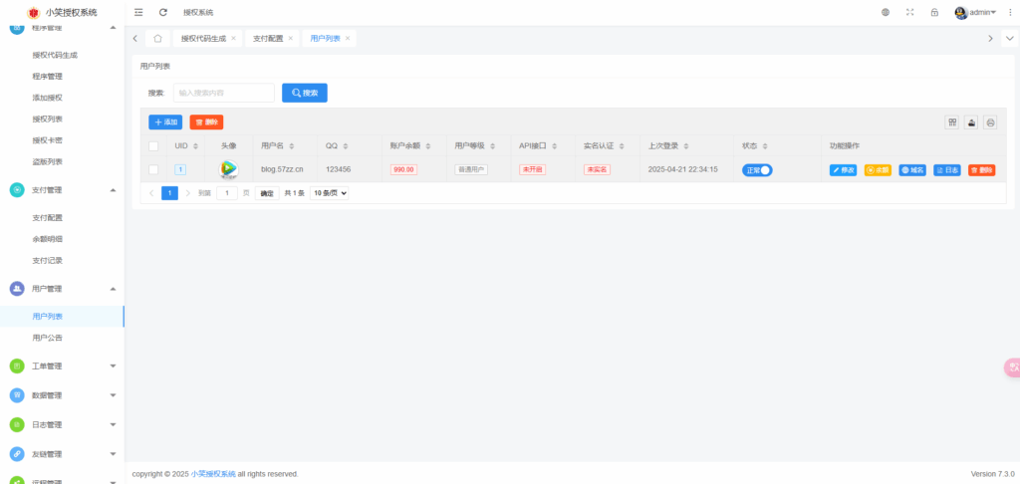Expand the 工单管理 menu group
This screenshot has width=1020, height=484.
tap(114, 366)
